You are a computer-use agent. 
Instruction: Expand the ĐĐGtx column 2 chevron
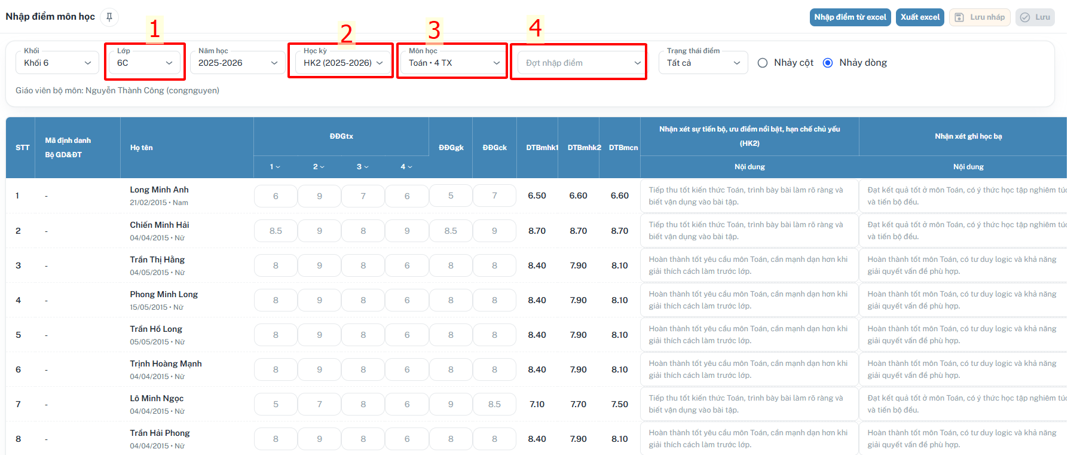click(x=322, y=167)
